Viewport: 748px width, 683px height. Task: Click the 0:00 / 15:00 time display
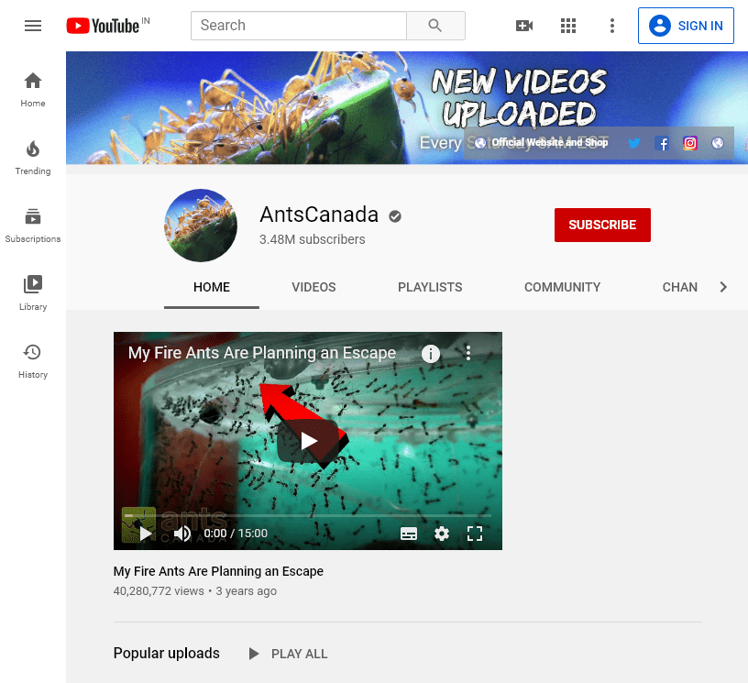click(236, 534)
